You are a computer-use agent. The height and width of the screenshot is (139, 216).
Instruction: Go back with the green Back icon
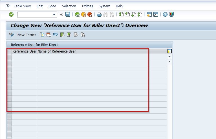point(77,14)
